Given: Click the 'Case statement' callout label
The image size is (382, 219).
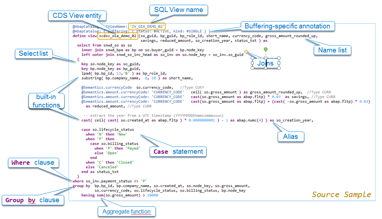Looking at the screenshot, I should click(x=178, y=152).
